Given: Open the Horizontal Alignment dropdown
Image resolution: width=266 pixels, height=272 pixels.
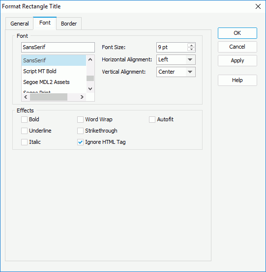Looking at the screenshot, I should click(176, 60).
